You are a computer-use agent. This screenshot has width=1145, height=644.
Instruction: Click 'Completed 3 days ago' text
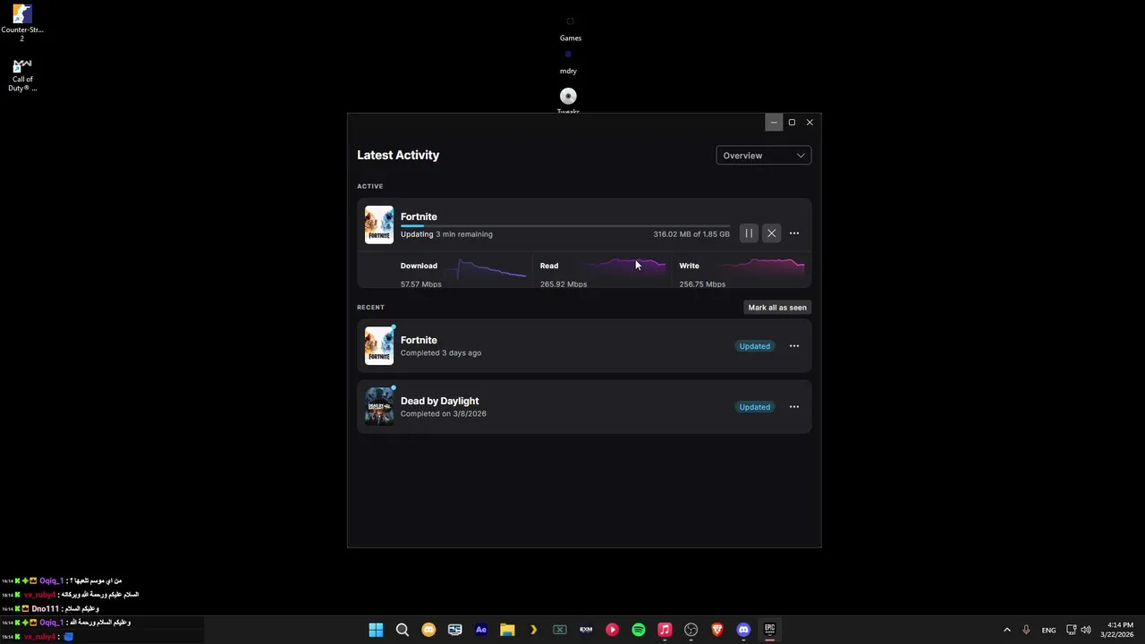[x=441, y=352]
